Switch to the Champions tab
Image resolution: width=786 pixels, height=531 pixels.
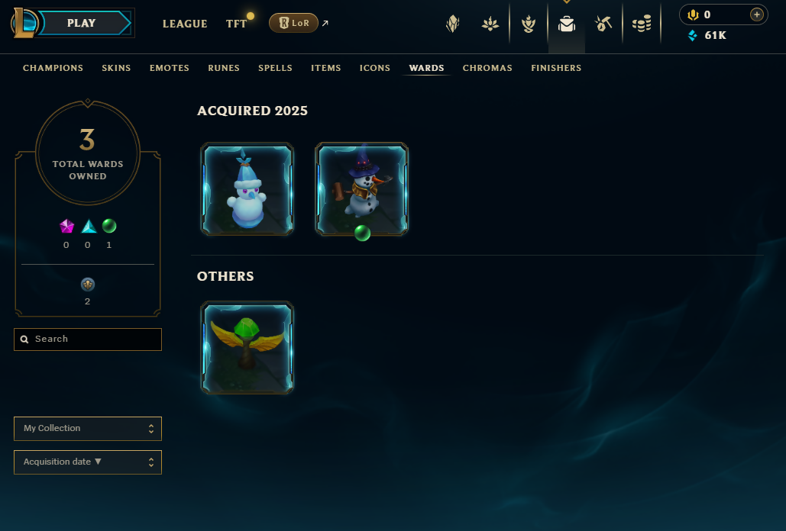(x=53, y=68)
